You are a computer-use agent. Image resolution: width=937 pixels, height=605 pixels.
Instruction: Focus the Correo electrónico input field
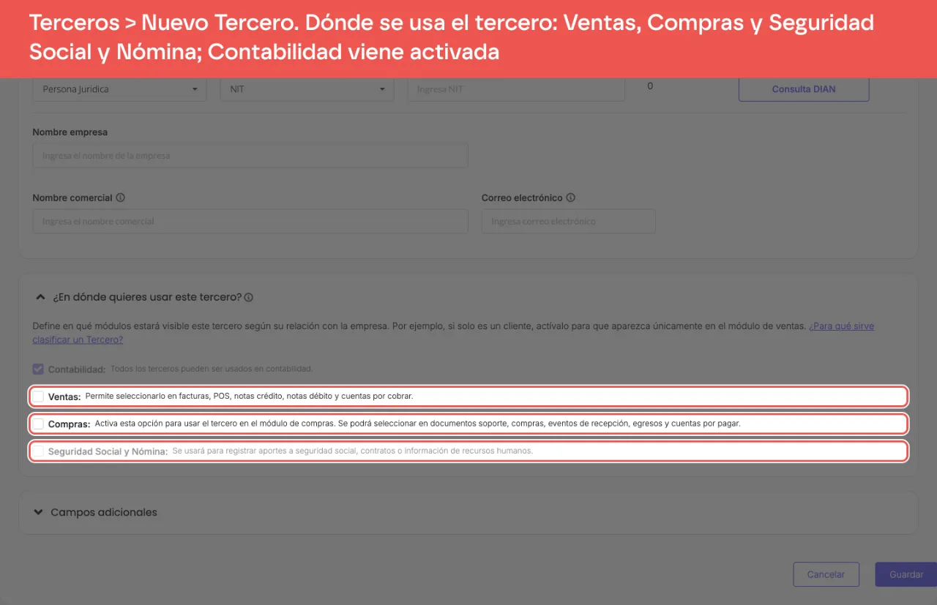568,221
